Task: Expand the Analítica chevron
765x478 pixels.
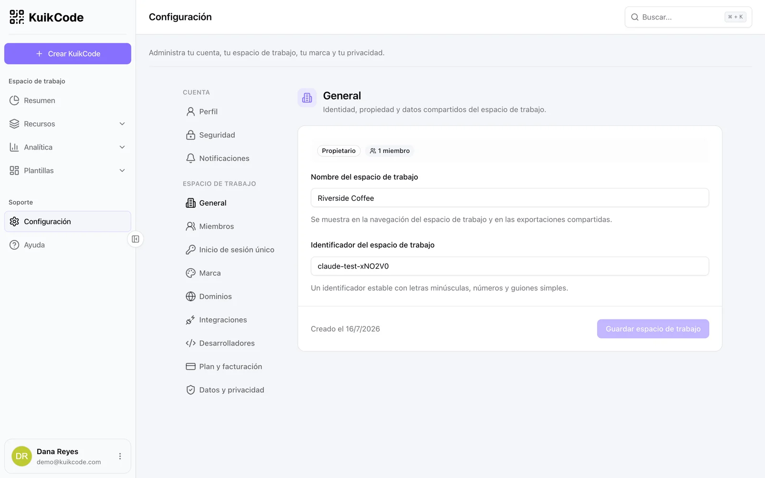Action: pos(122,147)
